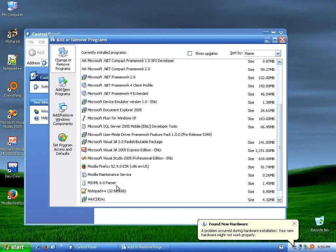
Task: Click Back button in Control Panel window
Action: 37,52
